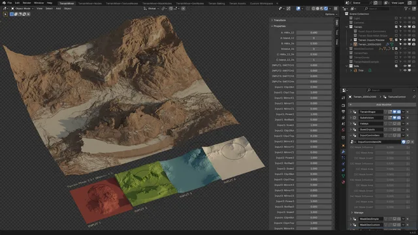The height and width of the screenshot is (235, 418).
Task: Remove the Valleys modifier with its X icon
Action: click(x=408, y=123)
